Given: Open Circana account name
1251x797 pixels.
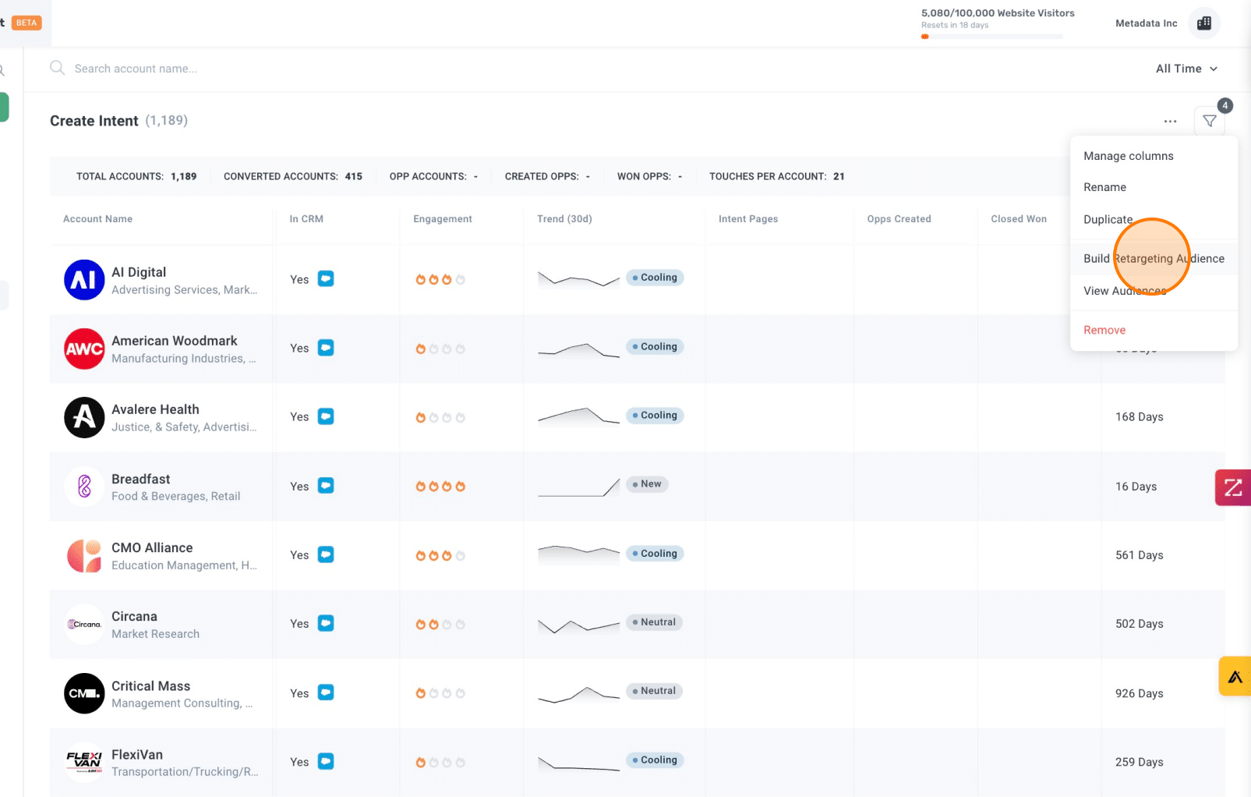Looking at the screenshot, I should click(134, 616).
